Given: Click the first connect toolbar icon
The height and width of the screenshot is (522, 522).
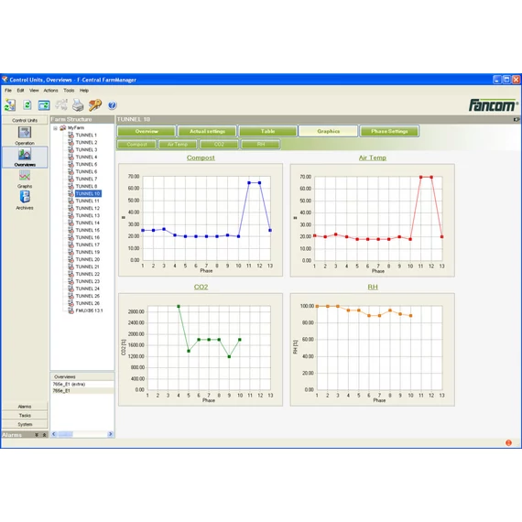Looking at the screenshot, I should coord(10,105).
